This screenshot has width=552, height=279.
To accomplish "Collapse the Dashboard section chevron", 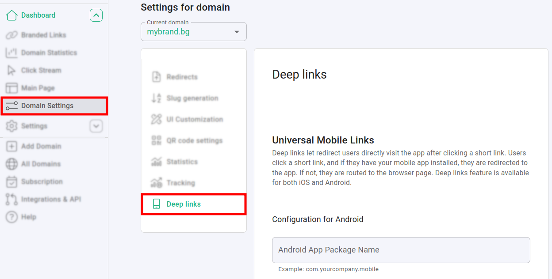I will coord(96,15).
